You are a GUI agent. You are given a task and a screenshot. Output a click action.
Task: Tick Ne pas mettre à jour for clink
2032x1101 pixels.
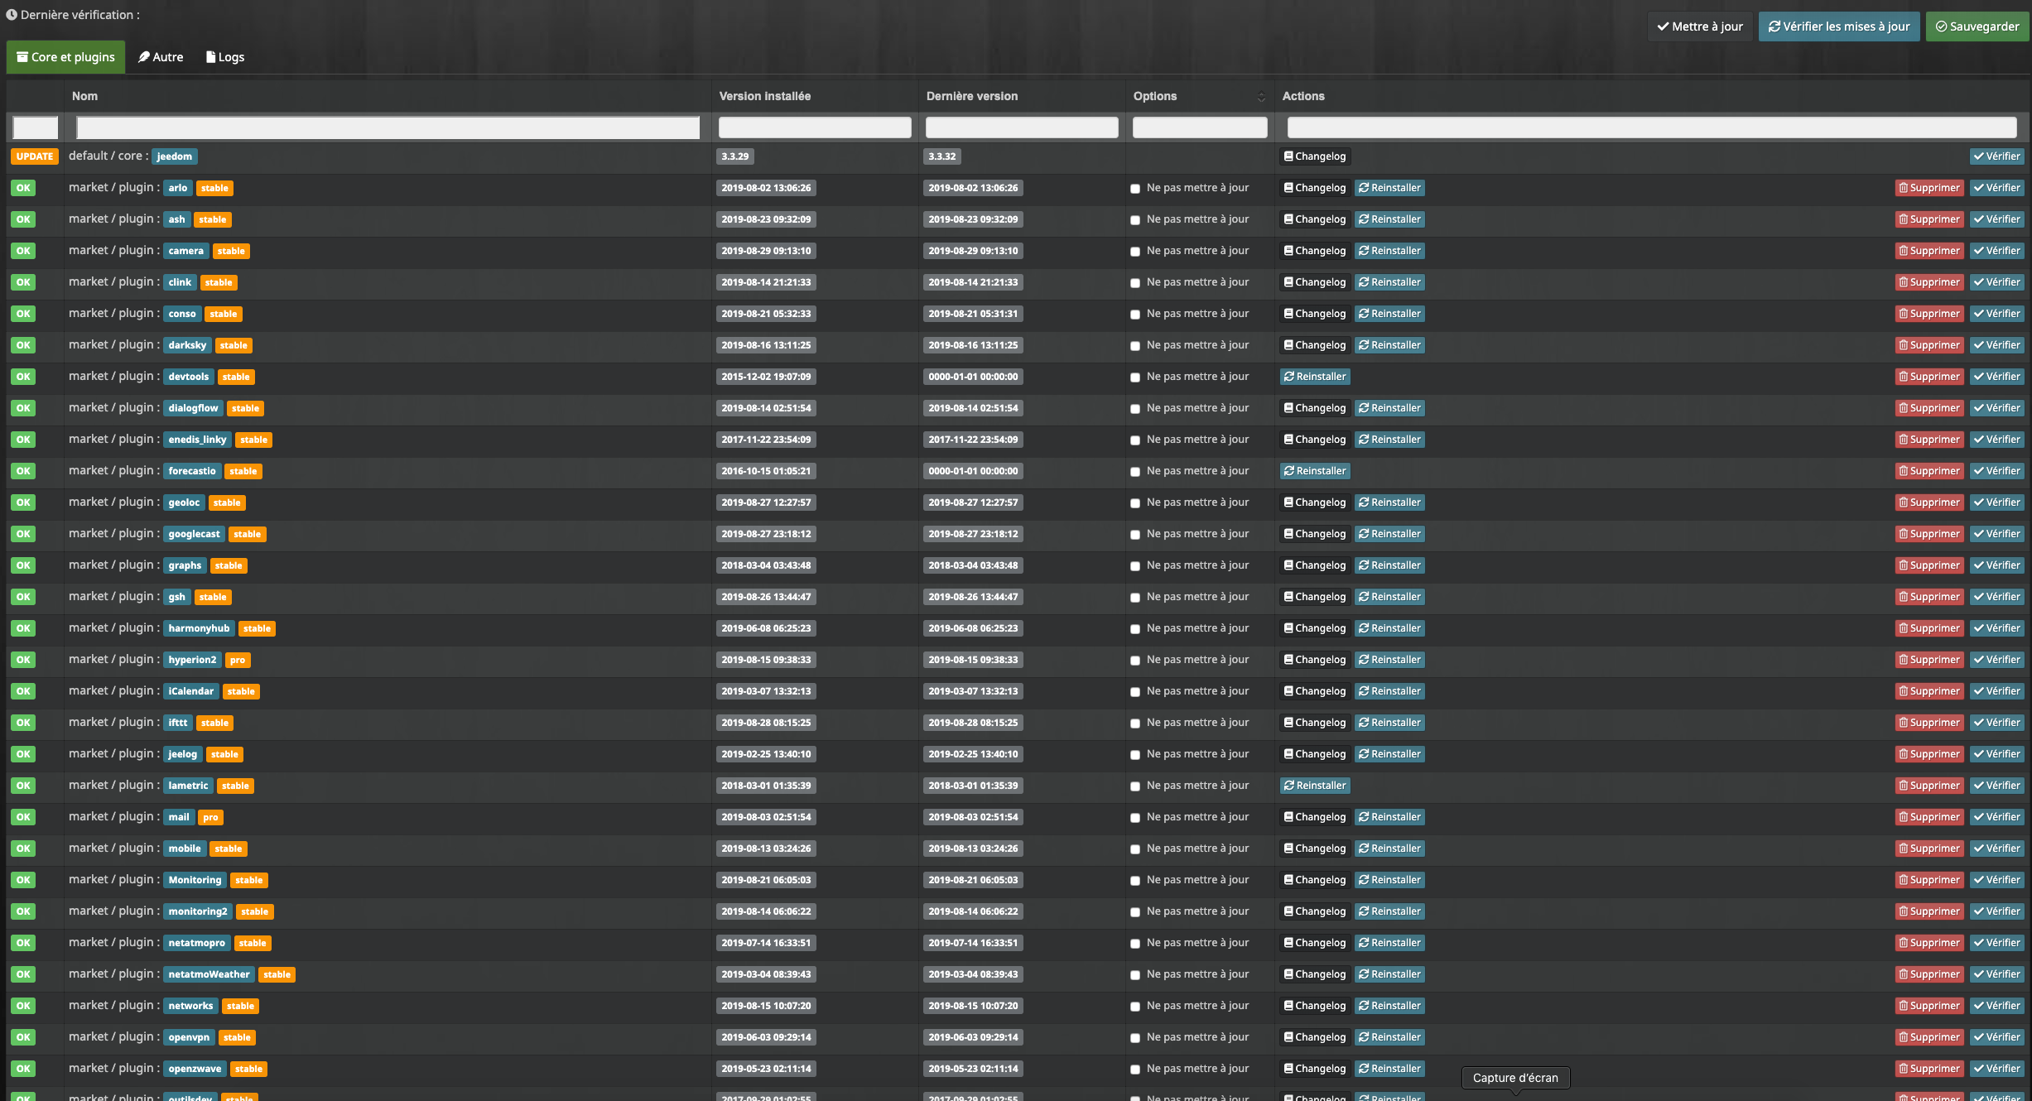pos(1135,283)
